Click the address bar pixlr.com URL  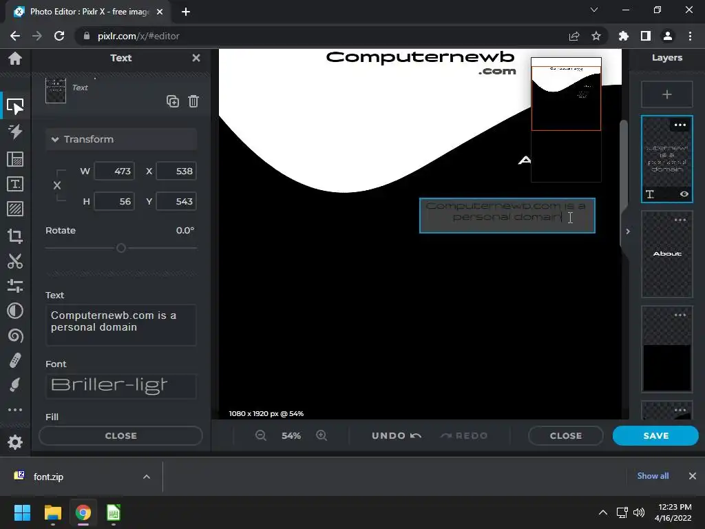[138, 36]
